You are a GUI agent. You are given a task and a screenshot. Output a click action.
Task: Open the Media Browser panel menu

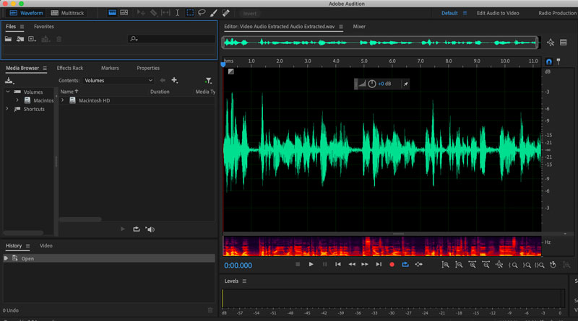(x=45, y=68)
